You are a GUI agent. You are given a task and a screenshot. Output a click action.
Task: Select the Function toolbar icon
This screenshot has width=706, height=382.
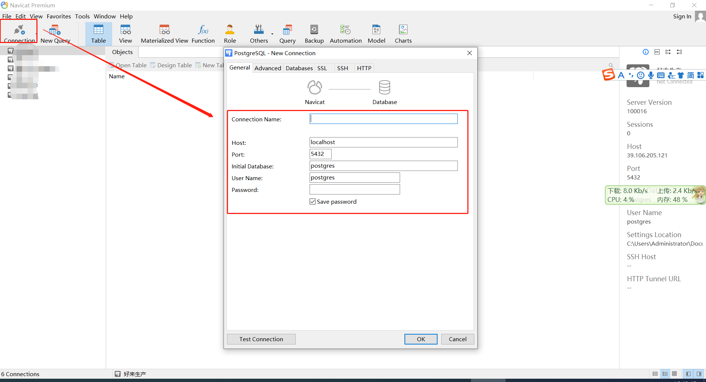point(203,33)
